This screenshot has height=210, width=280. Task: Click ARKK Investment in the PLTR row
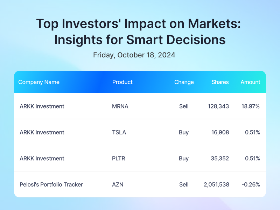[x=42, y=159]
